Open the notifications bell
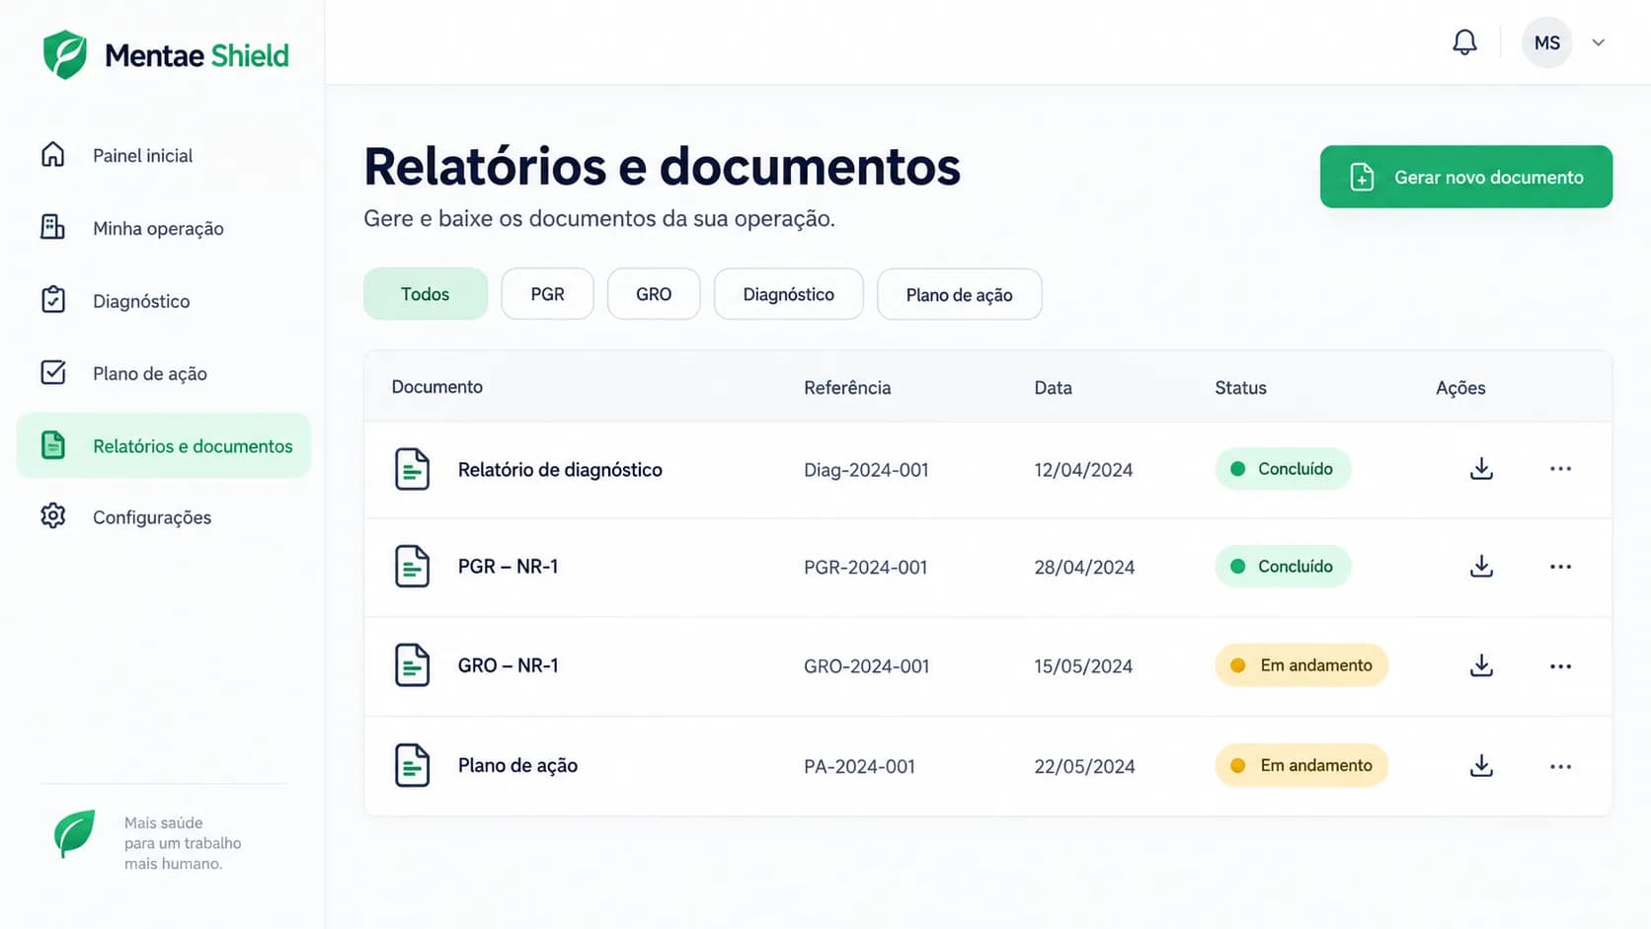 1464,42
